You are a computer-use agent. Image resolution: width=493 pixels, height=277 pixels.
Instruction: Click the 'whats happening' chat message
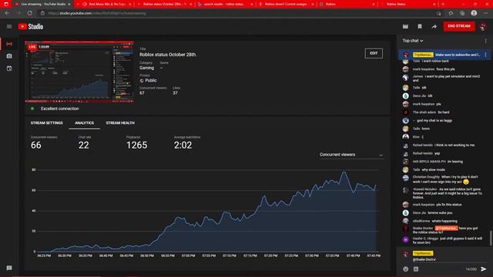pos(444,221)
